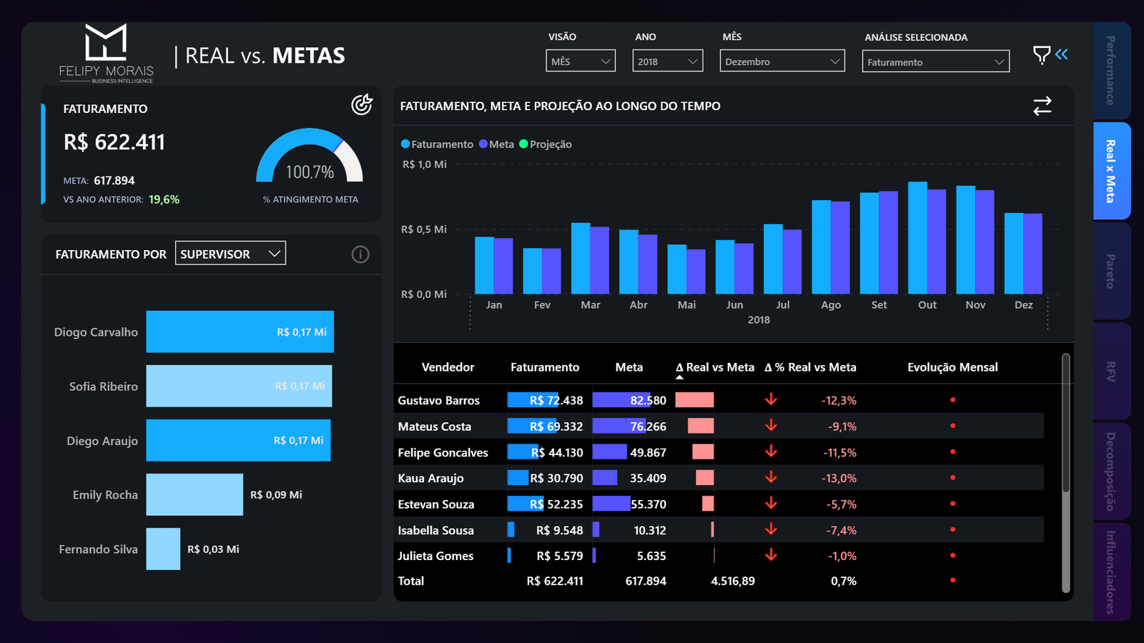Click the target goal icon in Faturamento card
Image resolution: width=1144 pixels, height=643 pixels.
click(362, 105)
